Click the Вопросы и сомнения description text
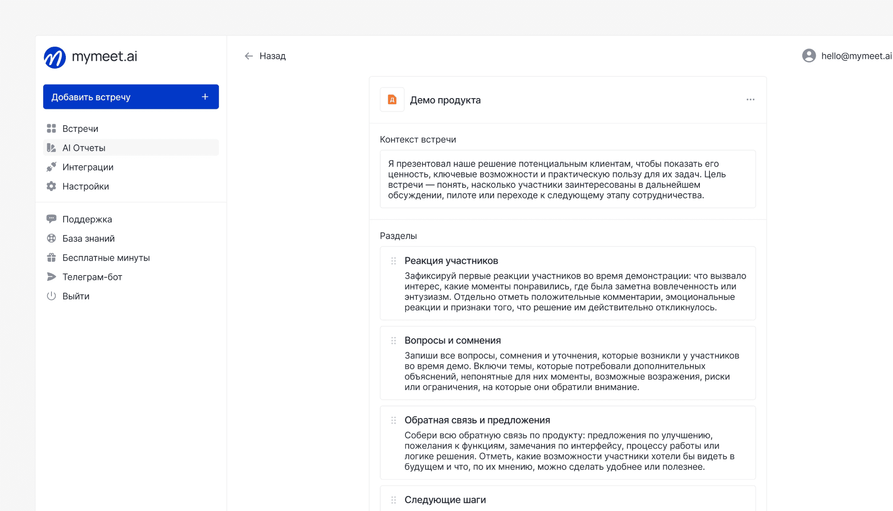The width and height of the screenshot is (893, 511). (x=572, y=371)
